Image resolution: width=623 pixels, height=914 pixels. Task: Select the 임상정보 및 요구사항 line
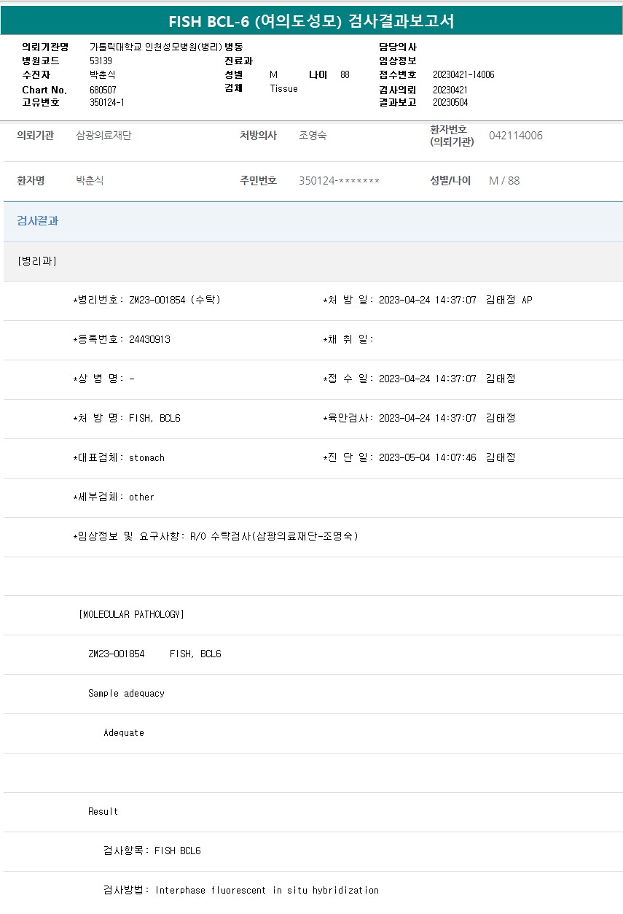tap(216, 536)
